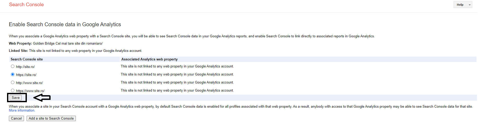Click the Golden Bridge web property name
The height and width of the screenshot is (138, 483).
click(x=68, y=44)
